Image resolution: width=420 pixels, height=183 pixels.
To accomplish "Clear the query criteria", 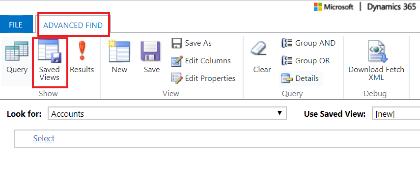I will click(262, 57).
